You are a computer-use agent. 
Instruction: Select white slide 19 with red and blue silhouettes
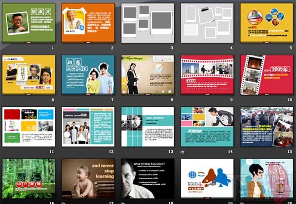[207, 178]
